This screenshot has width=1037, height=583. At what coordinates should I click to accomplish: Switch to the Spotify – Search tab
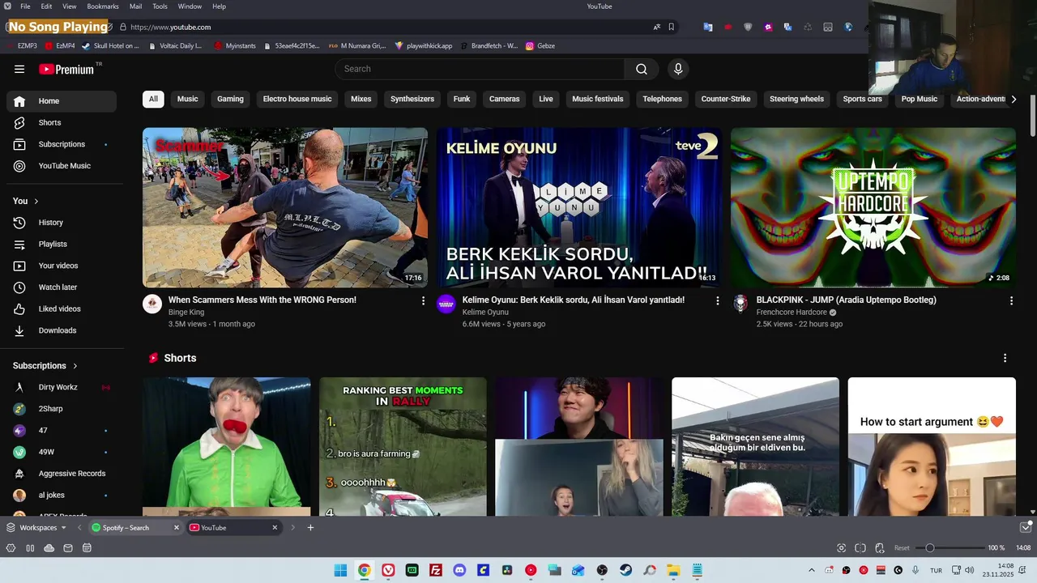(x=130, y=528)
